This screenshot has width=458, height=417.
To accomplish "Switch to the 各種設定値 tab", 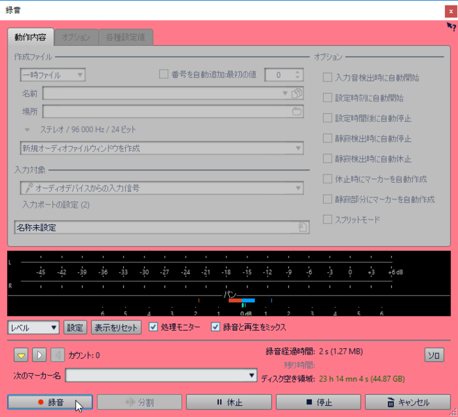I will point(126,38).
